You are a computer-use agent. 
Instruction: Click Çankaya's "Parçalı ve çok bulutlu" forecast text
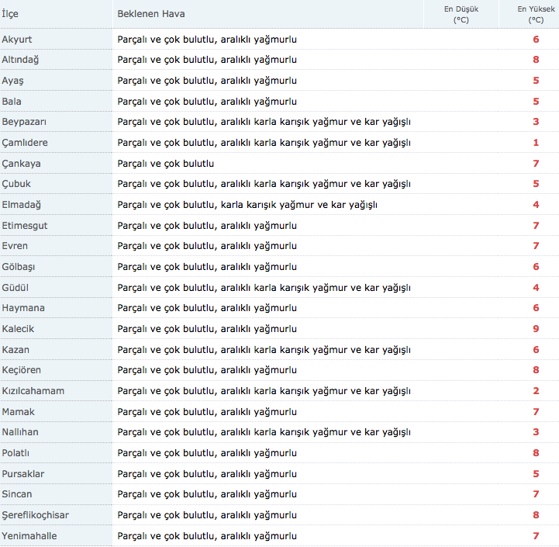coord(166,164)
